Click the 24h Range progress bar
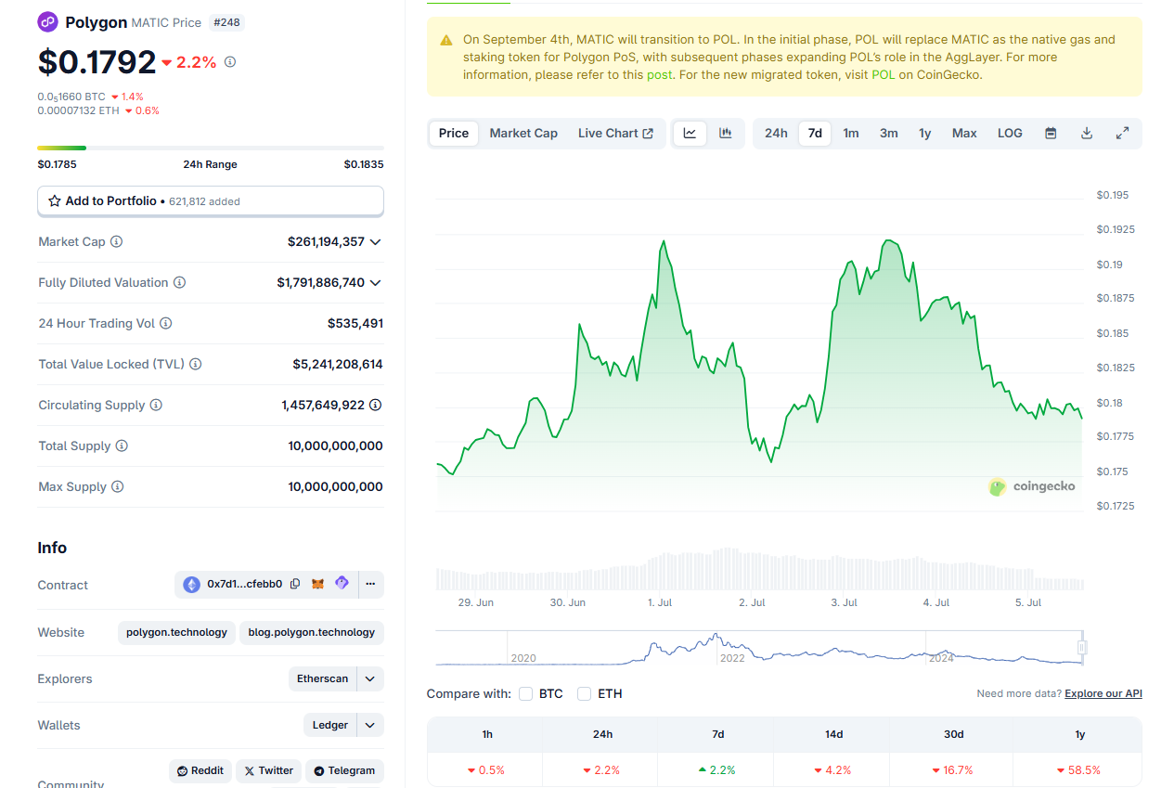This screenshot has height=788, width=1174. pos(211,148)
